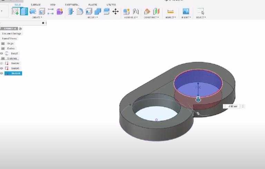Switch to the SURFACE tab
Screen dimensions: 265x169
pos(36,5)
